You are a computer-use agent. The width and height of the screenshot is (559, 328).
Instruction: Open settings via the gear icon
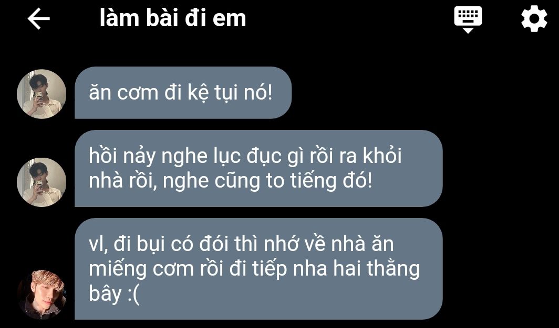534,19
